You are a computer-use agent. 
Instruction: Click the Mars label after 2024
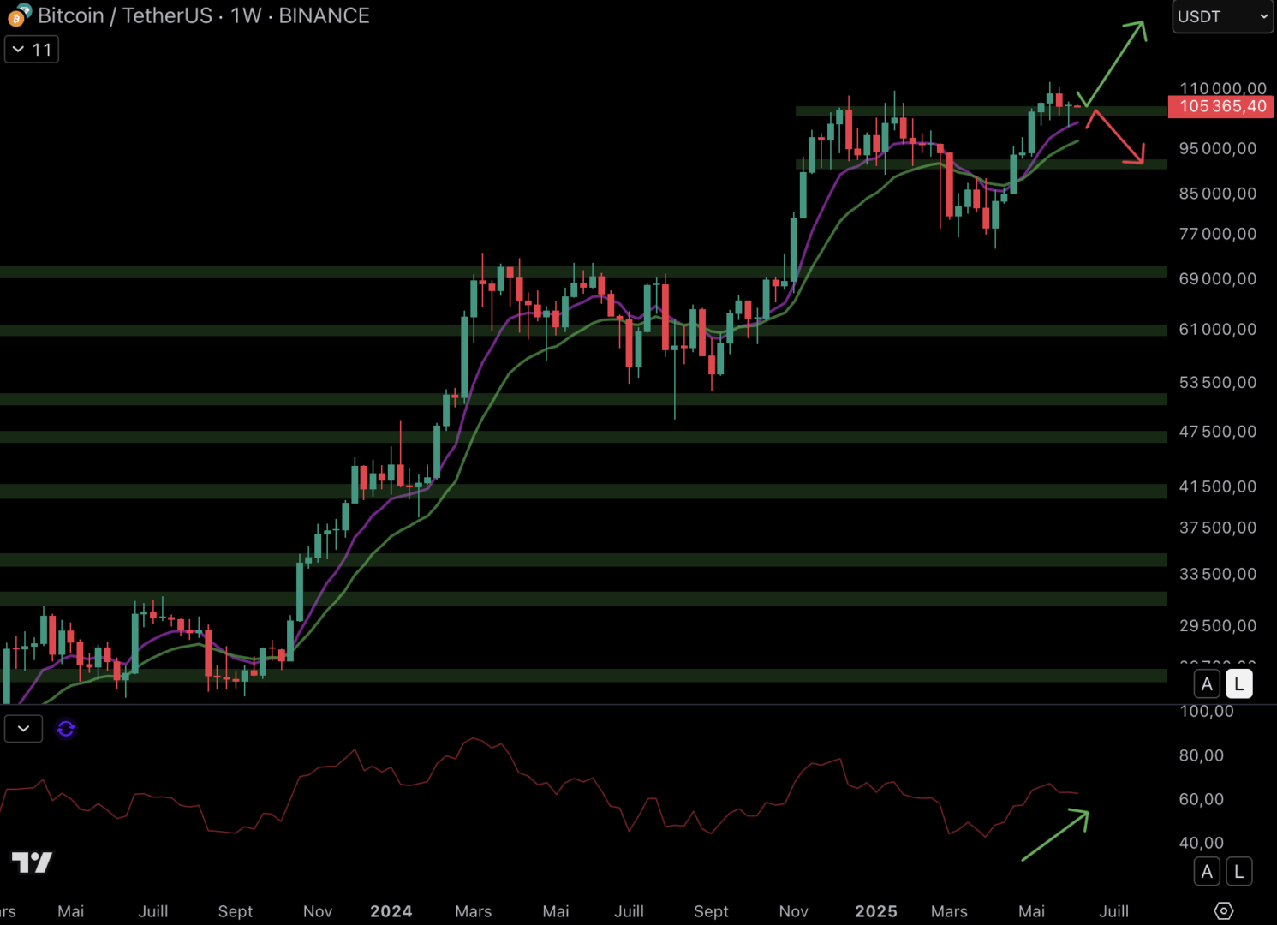tap(474, 911)
